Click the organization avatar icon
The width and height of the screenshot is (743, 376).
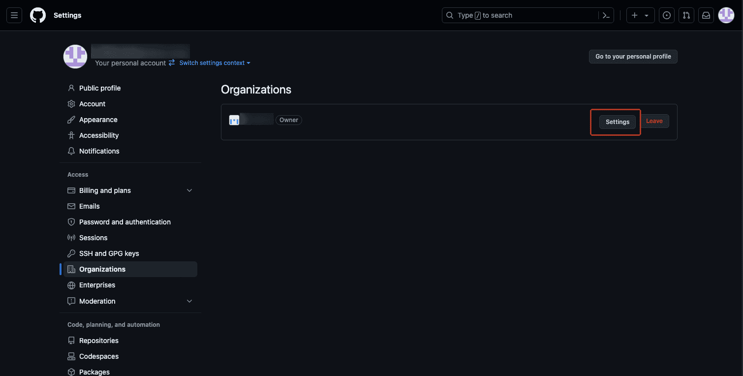(234, 120)
